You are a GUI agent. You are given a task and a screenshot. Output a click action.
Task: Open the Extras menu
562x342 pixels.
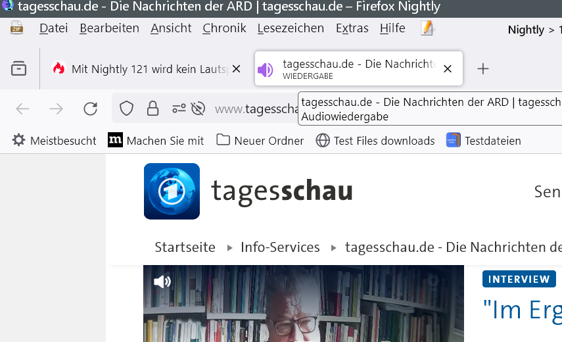(x=352, y=28)
